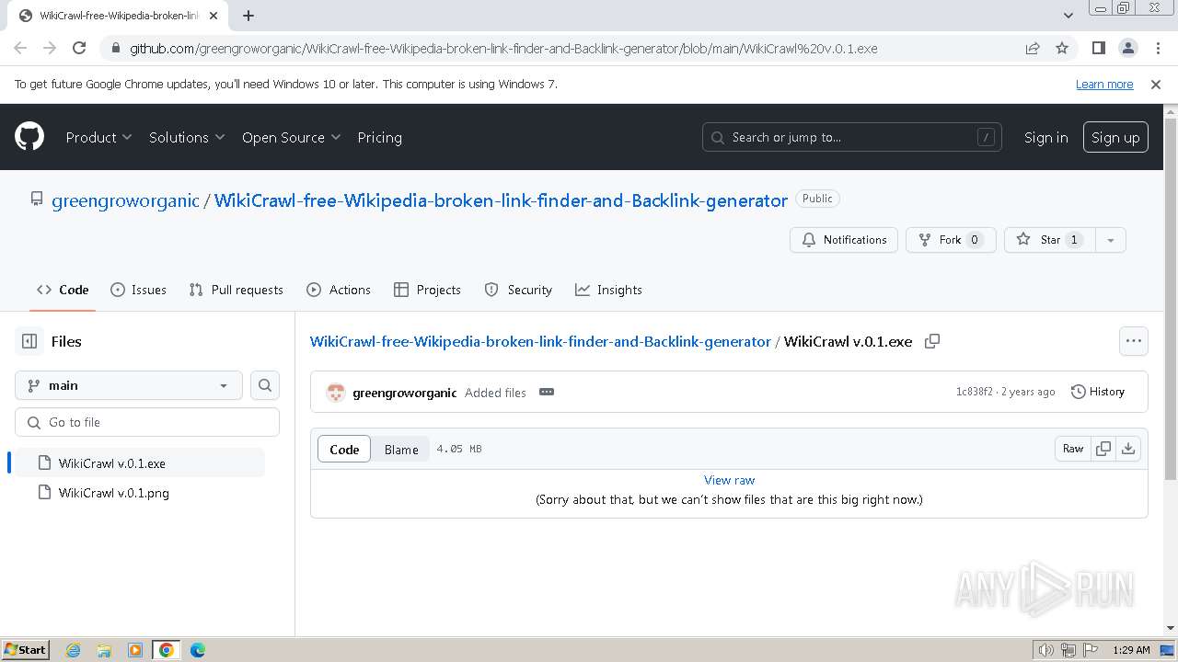1178x662 pixels.
Task: Expand the commit message ellipsis
Action: pos(547,392)
